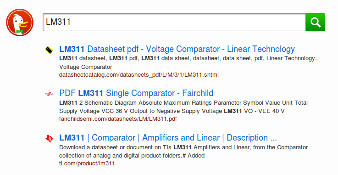Click the datasheetcatalog.com URL under the first result
338x175 pixels.
pyautogui.click(x=139, y=75)
